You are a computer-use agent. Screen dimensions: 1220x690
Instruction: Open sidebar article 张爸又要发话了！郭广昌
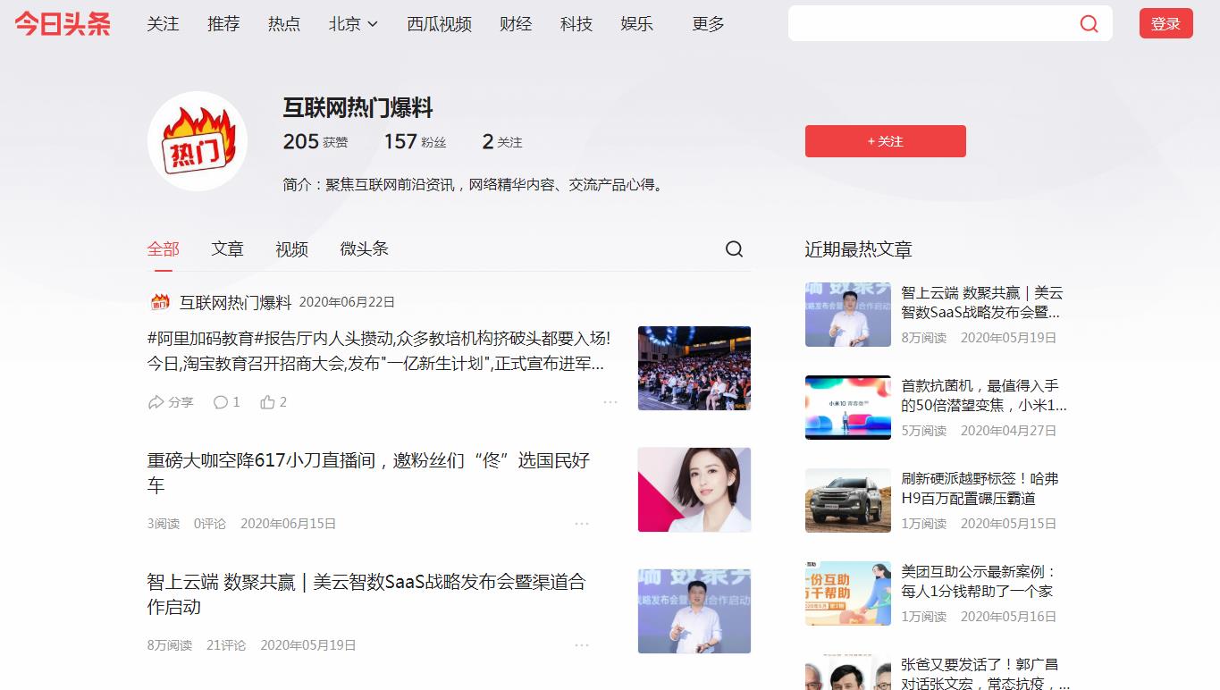point(986,675)
